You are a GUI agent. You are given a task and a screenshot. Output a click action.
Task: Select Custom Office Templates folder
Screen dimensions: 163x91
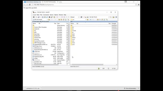coord(40,27)
